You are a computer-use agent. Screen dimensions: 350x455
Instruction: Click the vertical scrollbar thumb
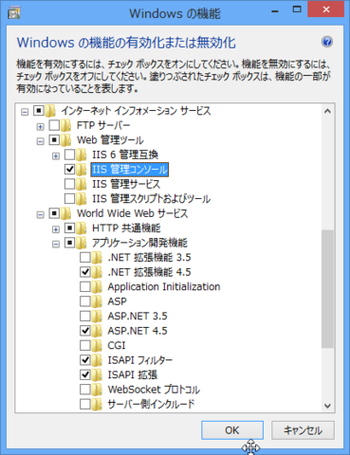(327, 289)
